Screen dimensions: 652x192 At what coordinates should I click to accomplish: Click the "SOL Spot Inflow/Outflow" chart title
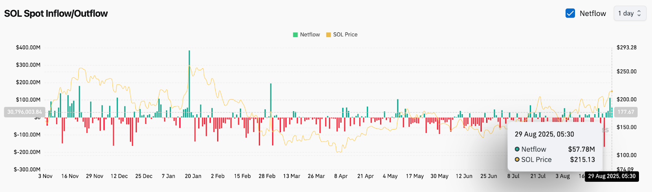tap(56, 13)
